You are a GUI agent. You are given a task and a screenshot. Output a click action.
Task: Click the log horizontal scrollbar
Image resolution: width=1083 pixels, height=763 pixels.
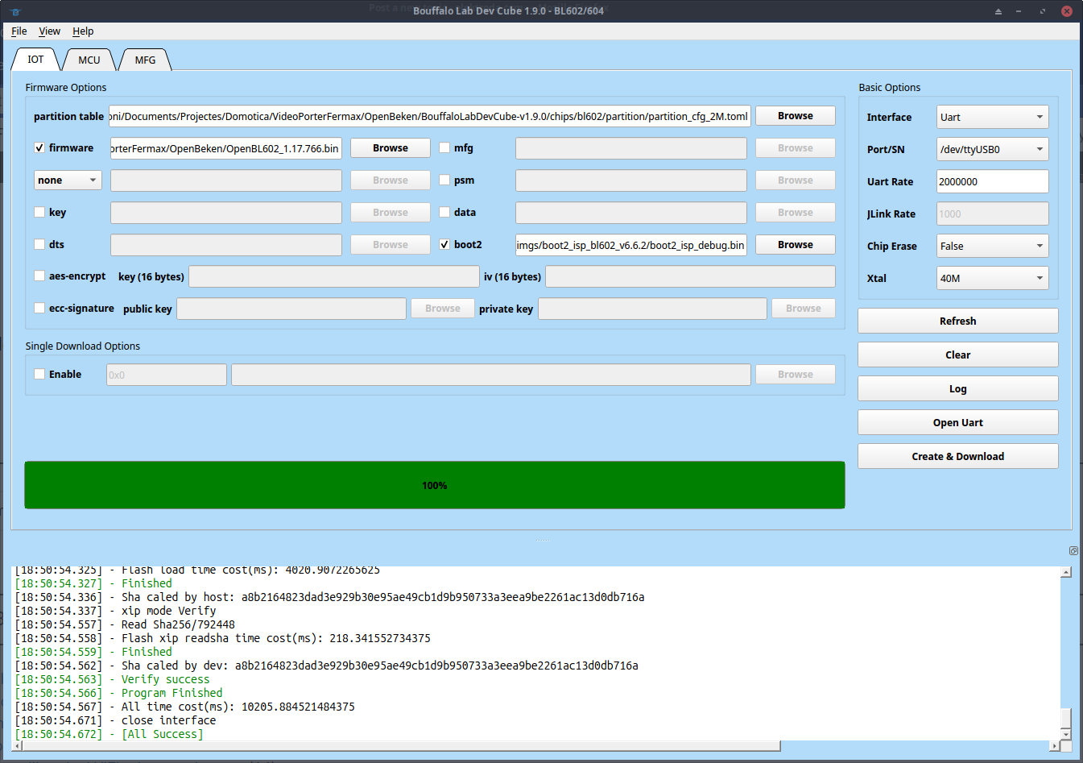point(403,746)
